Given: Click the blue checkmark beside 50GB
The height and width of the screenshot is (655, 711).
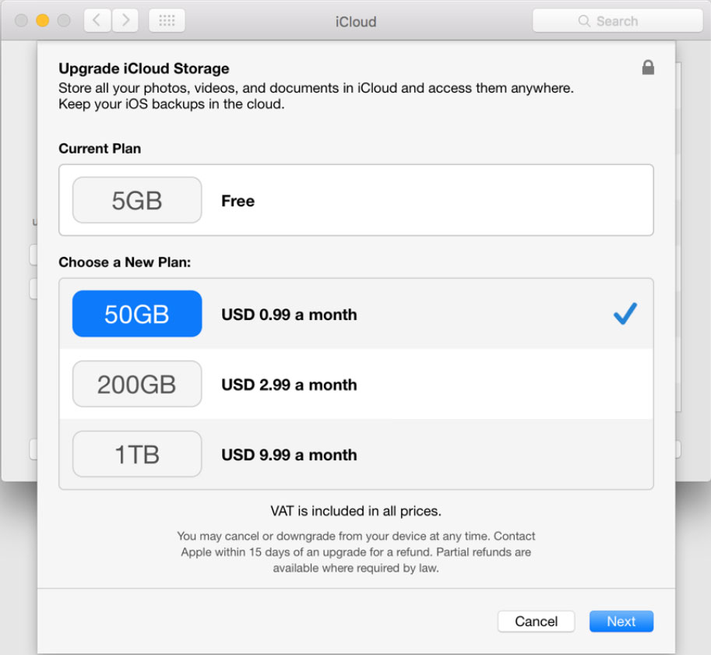Looking at the screenshot, I should click(x=624, y=314).
